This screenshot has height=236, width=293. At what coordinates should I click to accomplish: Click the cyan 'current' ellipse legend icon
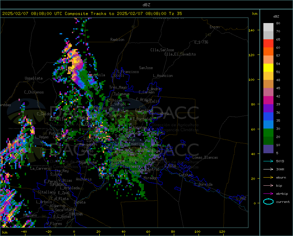268,202
